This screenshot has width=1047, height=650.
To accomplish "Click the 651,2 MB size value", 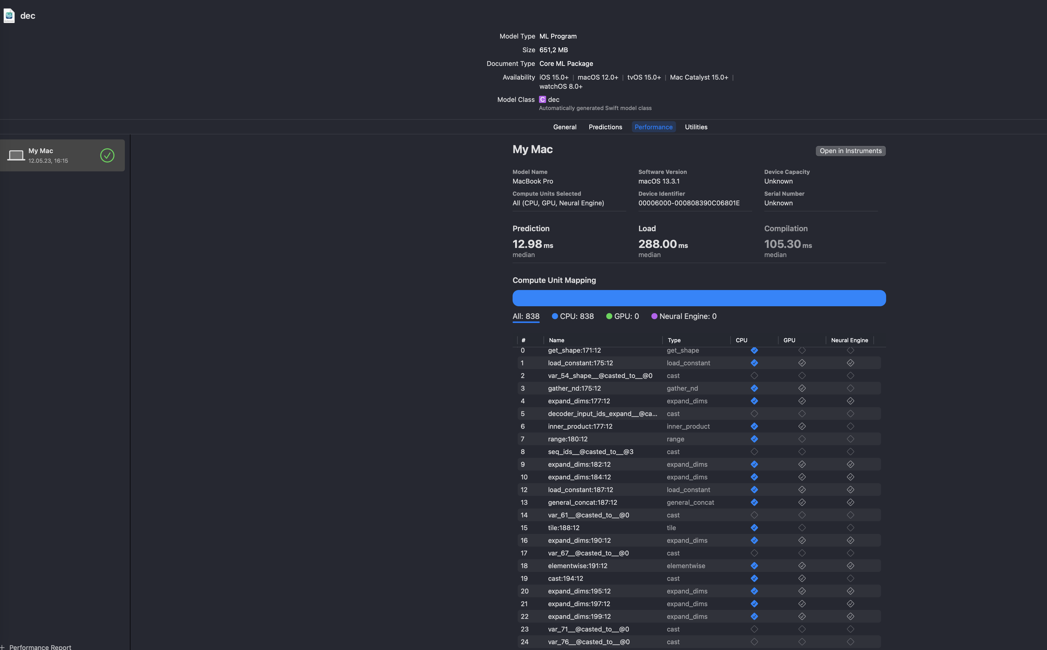I will click(553, 50).
